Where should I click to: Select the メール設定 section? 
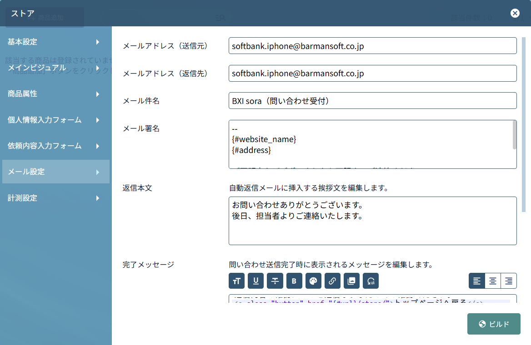(x=56, y=172)
